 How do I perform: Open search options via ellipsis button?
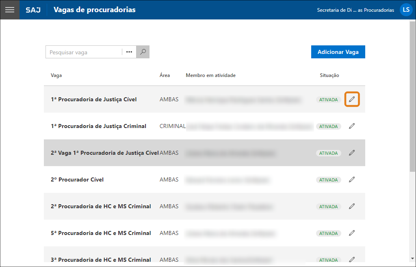pos(129,52)
